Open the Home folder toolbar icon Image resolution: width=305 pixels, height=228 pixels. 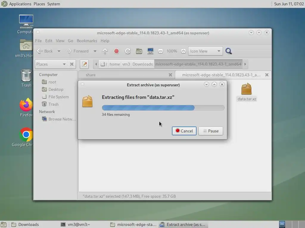click(x=139, y=51)
